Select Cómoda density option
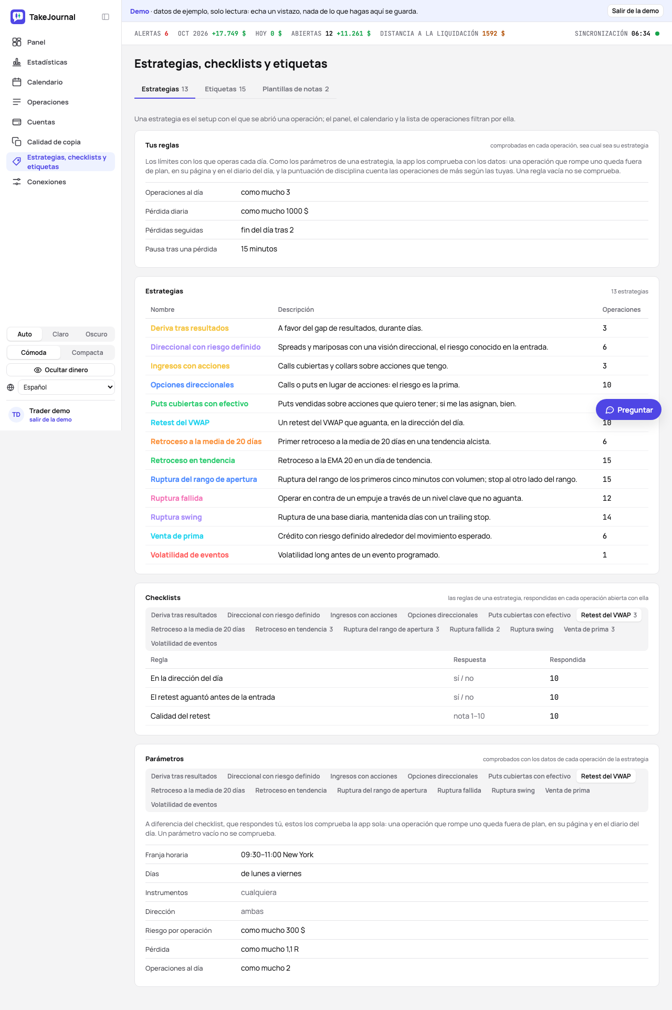 [34, 353]
